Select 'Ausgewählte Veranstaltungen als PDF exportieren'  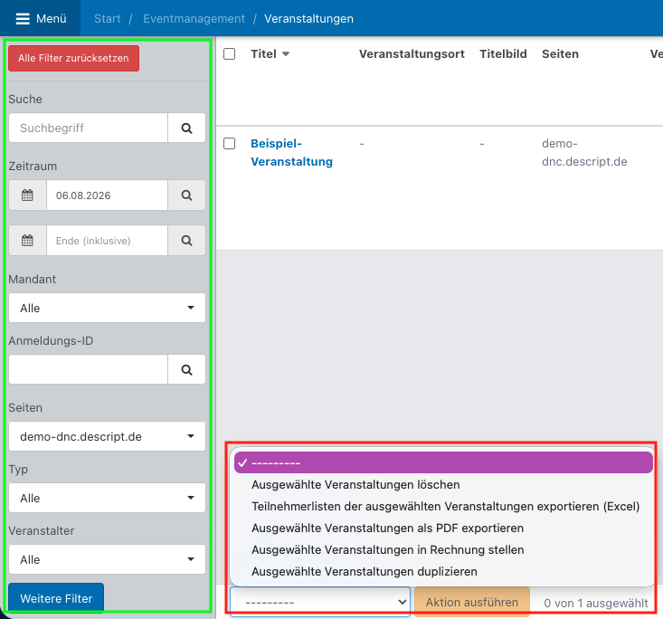[x=387, y=529]
